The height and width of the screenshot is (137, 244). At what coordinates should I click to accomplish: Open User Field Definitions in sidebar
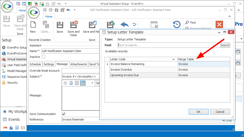14,65
